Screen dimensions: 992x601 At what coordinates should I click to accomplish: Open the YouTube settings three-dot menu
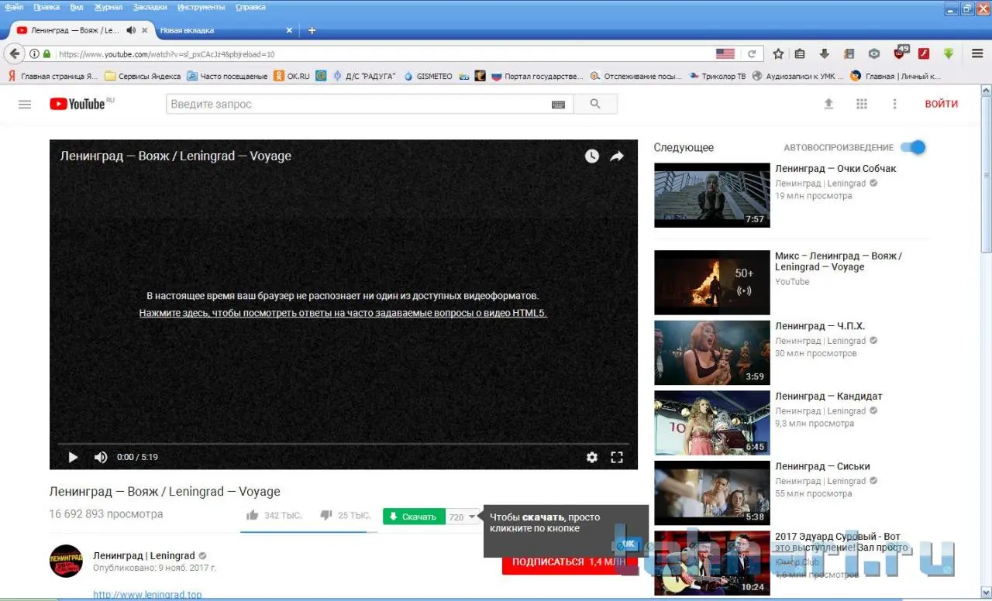click(894, 104)
